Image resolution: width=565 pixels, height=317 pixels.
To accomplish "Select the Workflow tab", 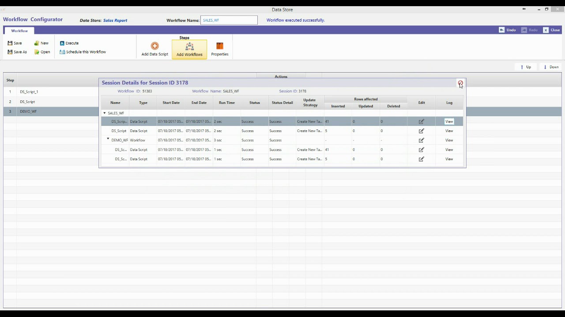I will click(19, 31).
